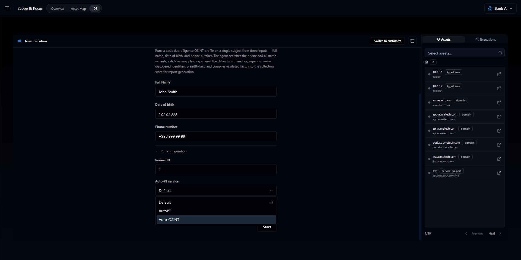Open external link for 10.0.0.2 asset

coord(499,88)
